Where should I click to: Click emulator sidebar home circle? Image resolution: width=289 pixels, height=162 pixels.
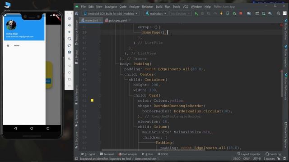pyautogui.click(x=69, y=72)
